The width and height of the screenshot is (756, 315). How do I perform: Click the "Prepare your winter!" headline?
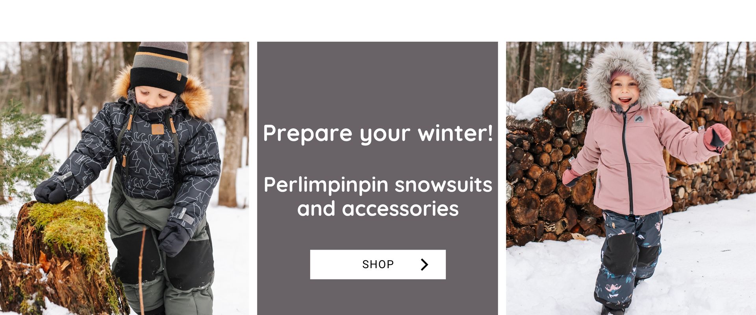click(378, 133)
